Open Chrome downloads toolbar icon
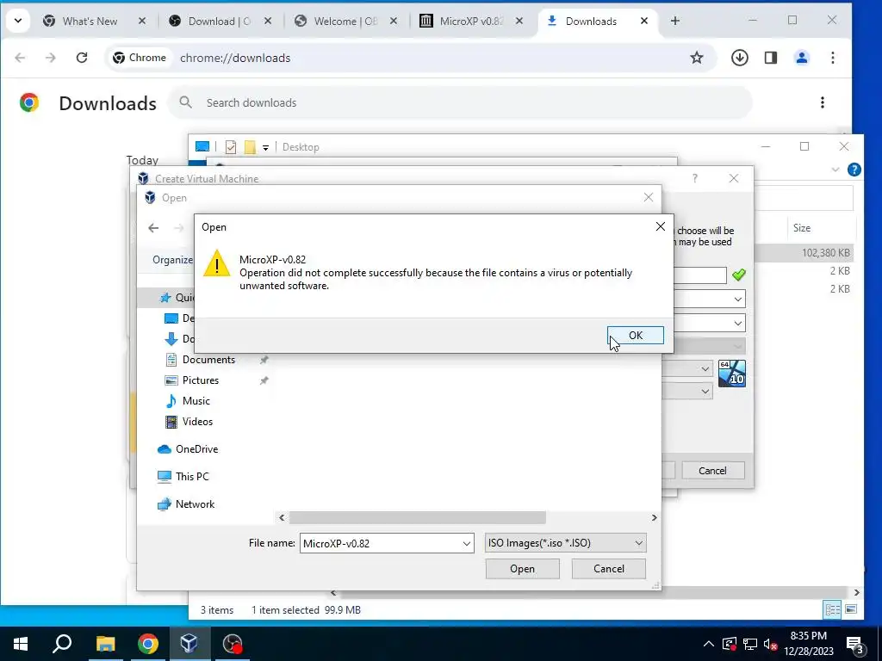Image resolution: width=882 pixels, height=661 pixels. click(x=740, y=58)
